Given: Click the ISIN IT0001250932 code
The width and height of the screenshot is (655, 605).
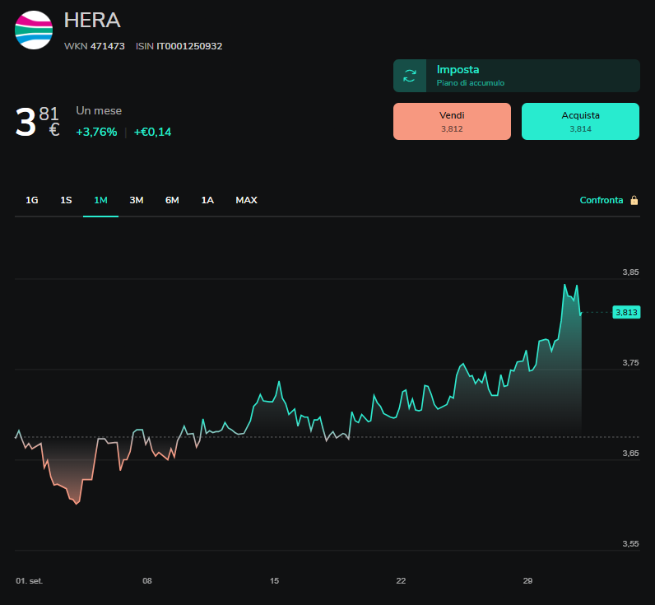Looking at the screenshot, I should tap(179, 46).
